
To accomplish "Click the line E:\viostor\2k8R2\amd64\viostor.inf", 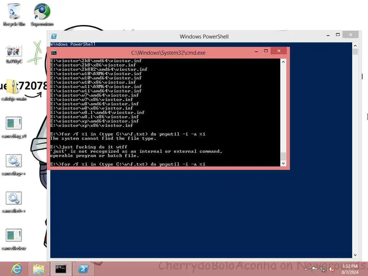I will [99, 69].
